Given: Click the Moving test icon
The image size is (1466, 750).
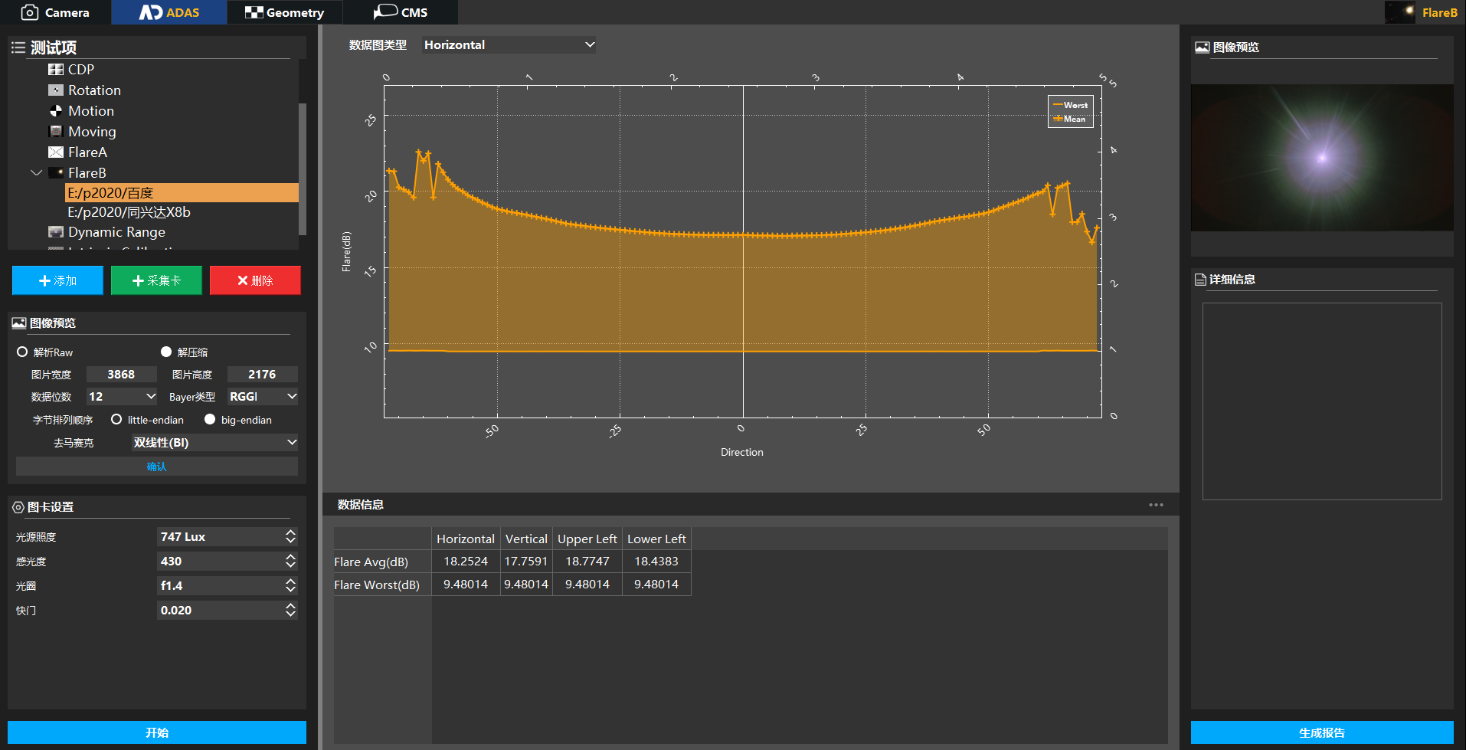Looking at the screenshot, I should [55, 132].
